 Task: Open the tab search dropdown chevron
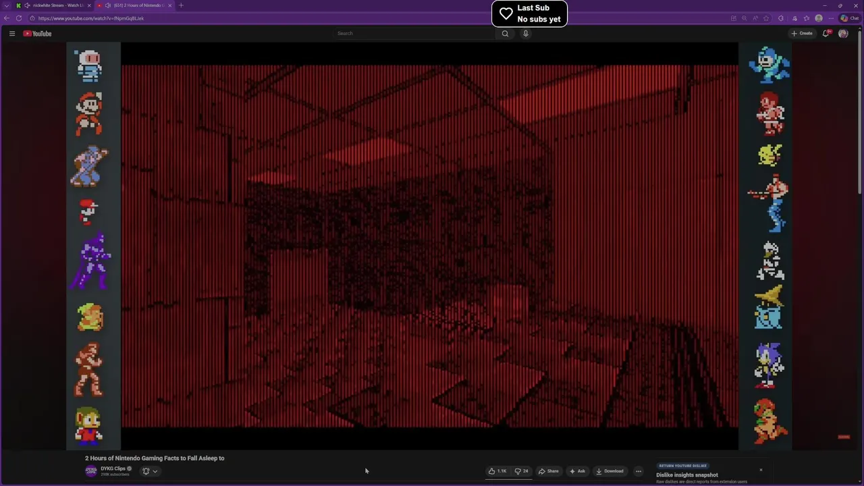[7, 5]
